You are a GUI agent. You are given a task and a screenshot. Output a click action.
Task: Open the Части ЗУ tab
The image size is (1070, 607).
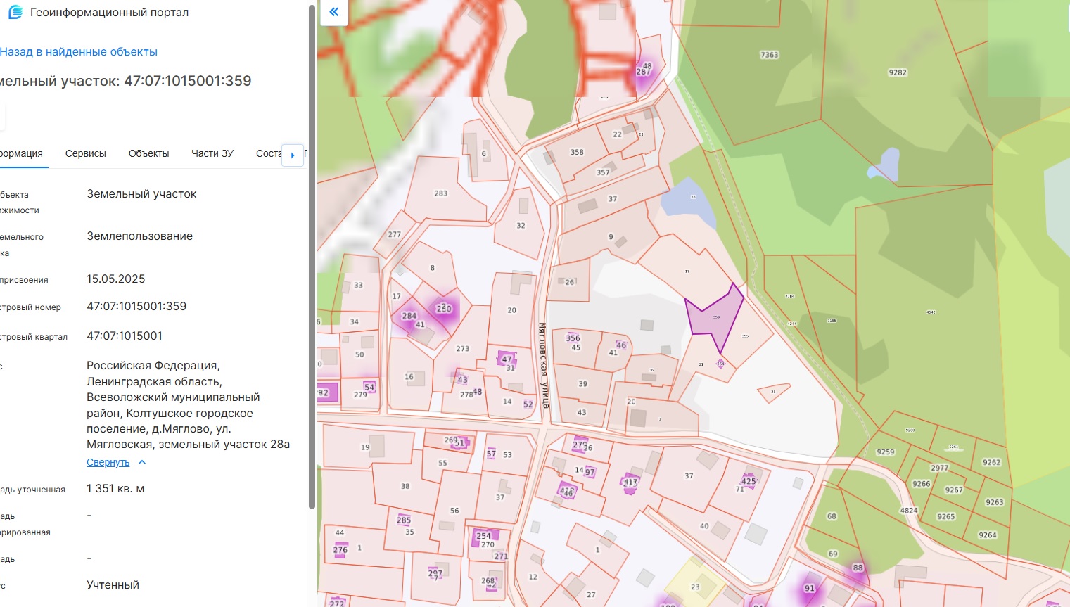(x=212, y=153)
